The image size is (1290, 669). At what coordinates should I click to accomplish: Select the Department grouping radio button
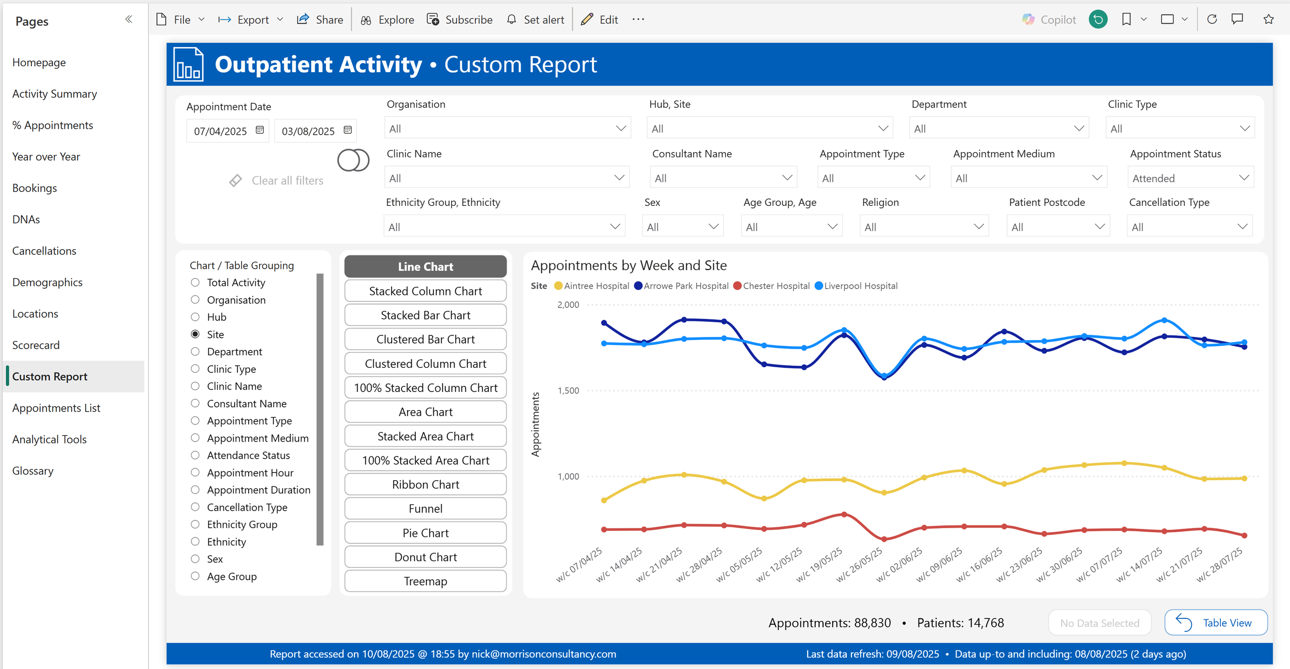[195, 352]
